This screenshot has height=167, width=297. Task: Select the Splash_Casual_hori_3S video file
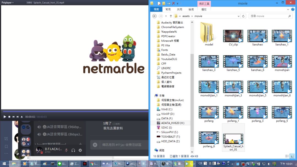point(233,138)
